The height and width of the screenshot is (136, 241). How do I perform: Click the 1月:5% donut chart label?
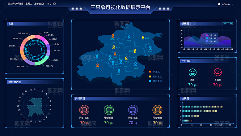(45, 33)
